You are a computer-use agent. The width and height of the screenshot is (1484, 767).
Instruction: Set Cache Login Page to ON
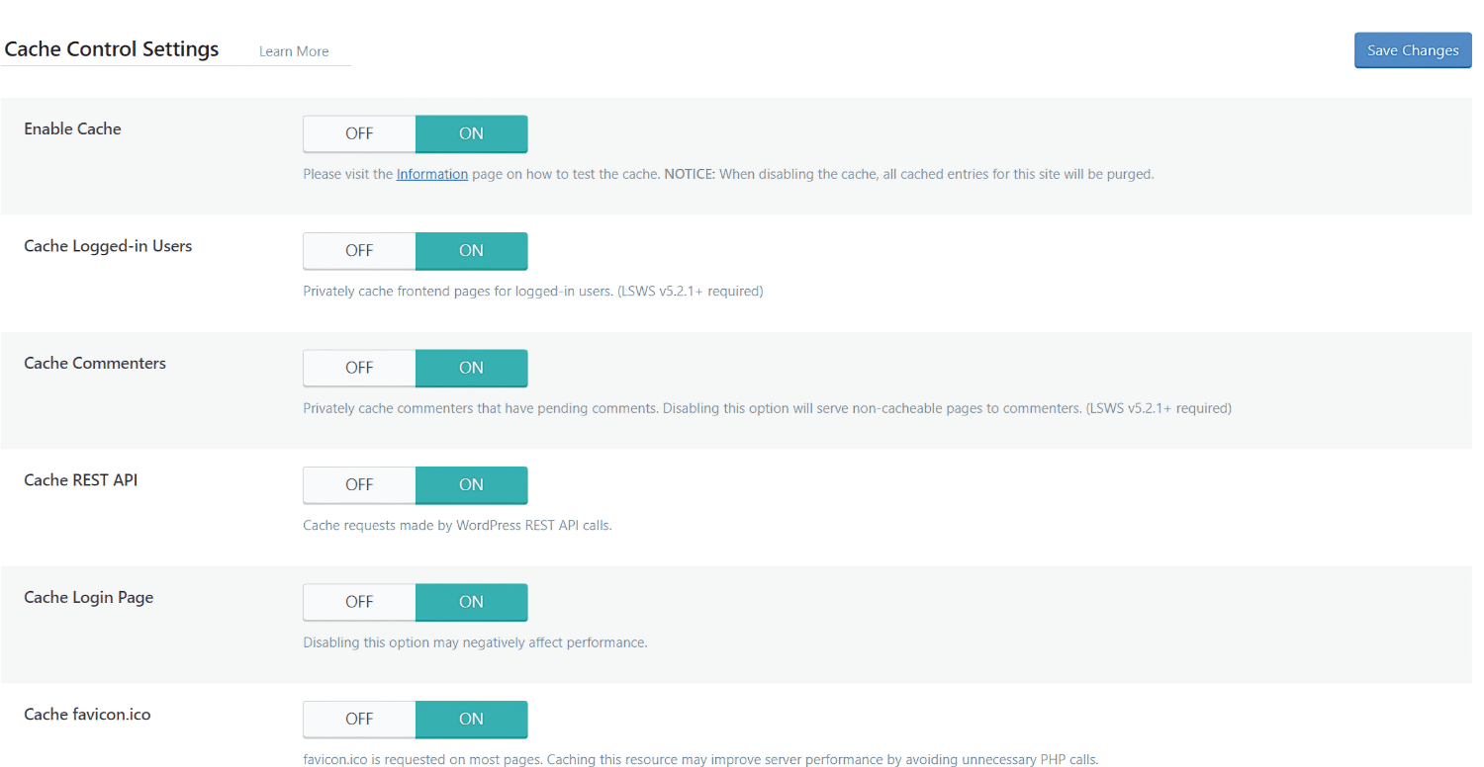click(x=471, y=602)
